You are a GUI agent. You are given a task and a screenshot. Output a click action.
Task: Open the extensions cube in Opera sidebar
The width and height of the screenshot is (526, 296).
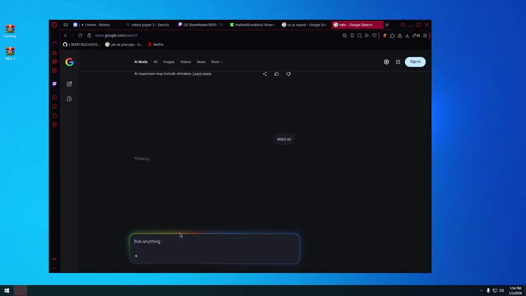point(54,116)
